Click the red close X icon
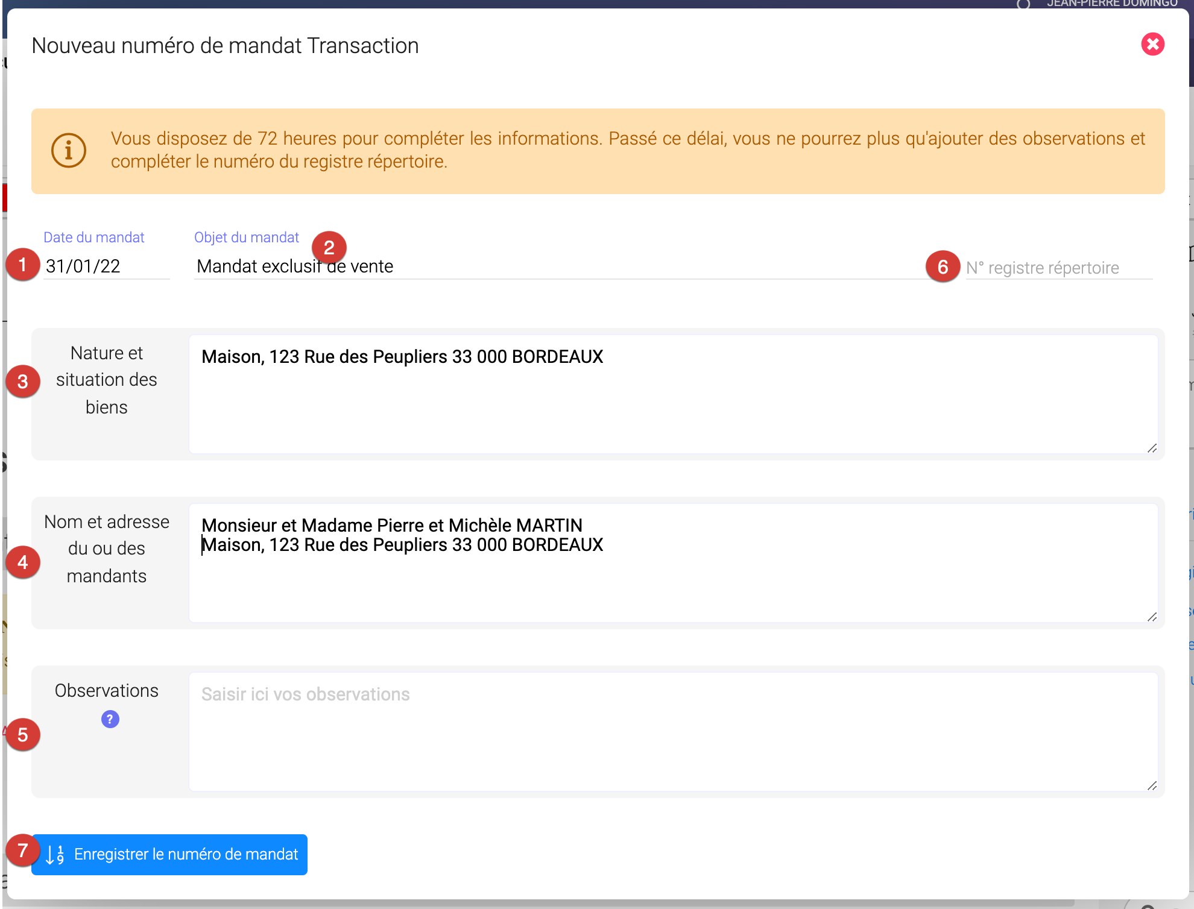The height and width of the screenshot is (909, 1194). 1152,44
